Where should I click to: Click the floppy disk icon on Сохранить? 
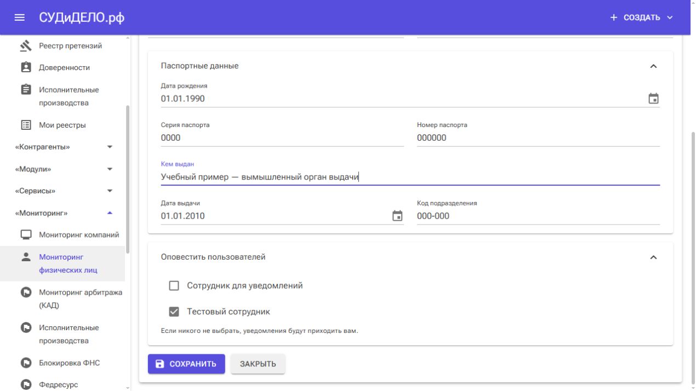click(x=160, y=364)
